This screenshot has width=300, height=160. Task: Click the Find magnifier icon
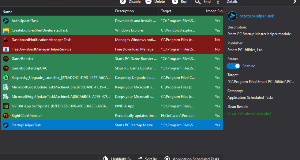point(198,2)
